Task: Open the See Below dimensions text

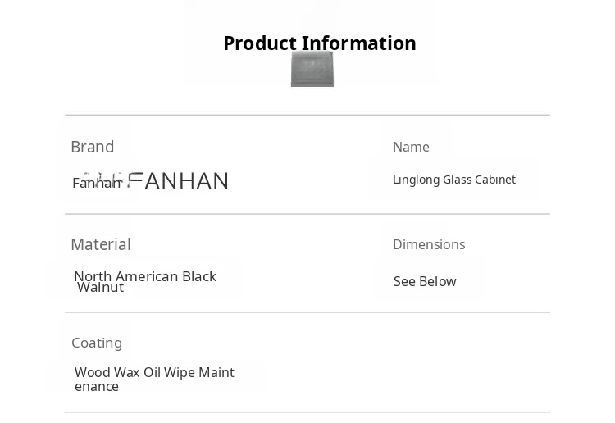Action: coord(425,281)
